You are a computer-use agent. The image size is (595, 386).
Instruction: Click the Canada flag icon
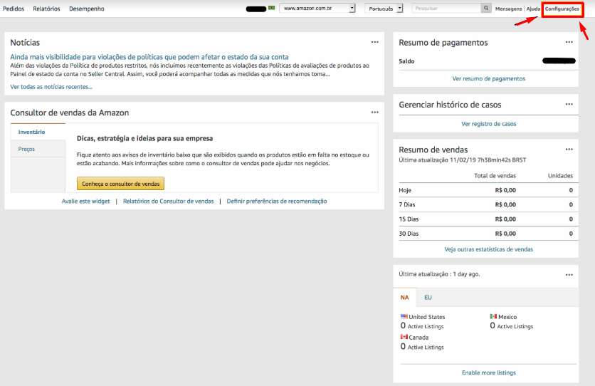point(404,337)
